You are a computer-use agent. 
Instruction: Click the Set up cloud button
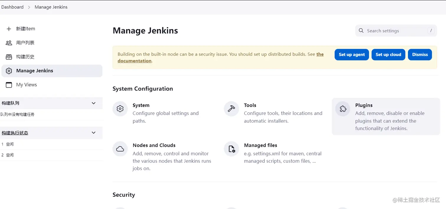[388, 55]
